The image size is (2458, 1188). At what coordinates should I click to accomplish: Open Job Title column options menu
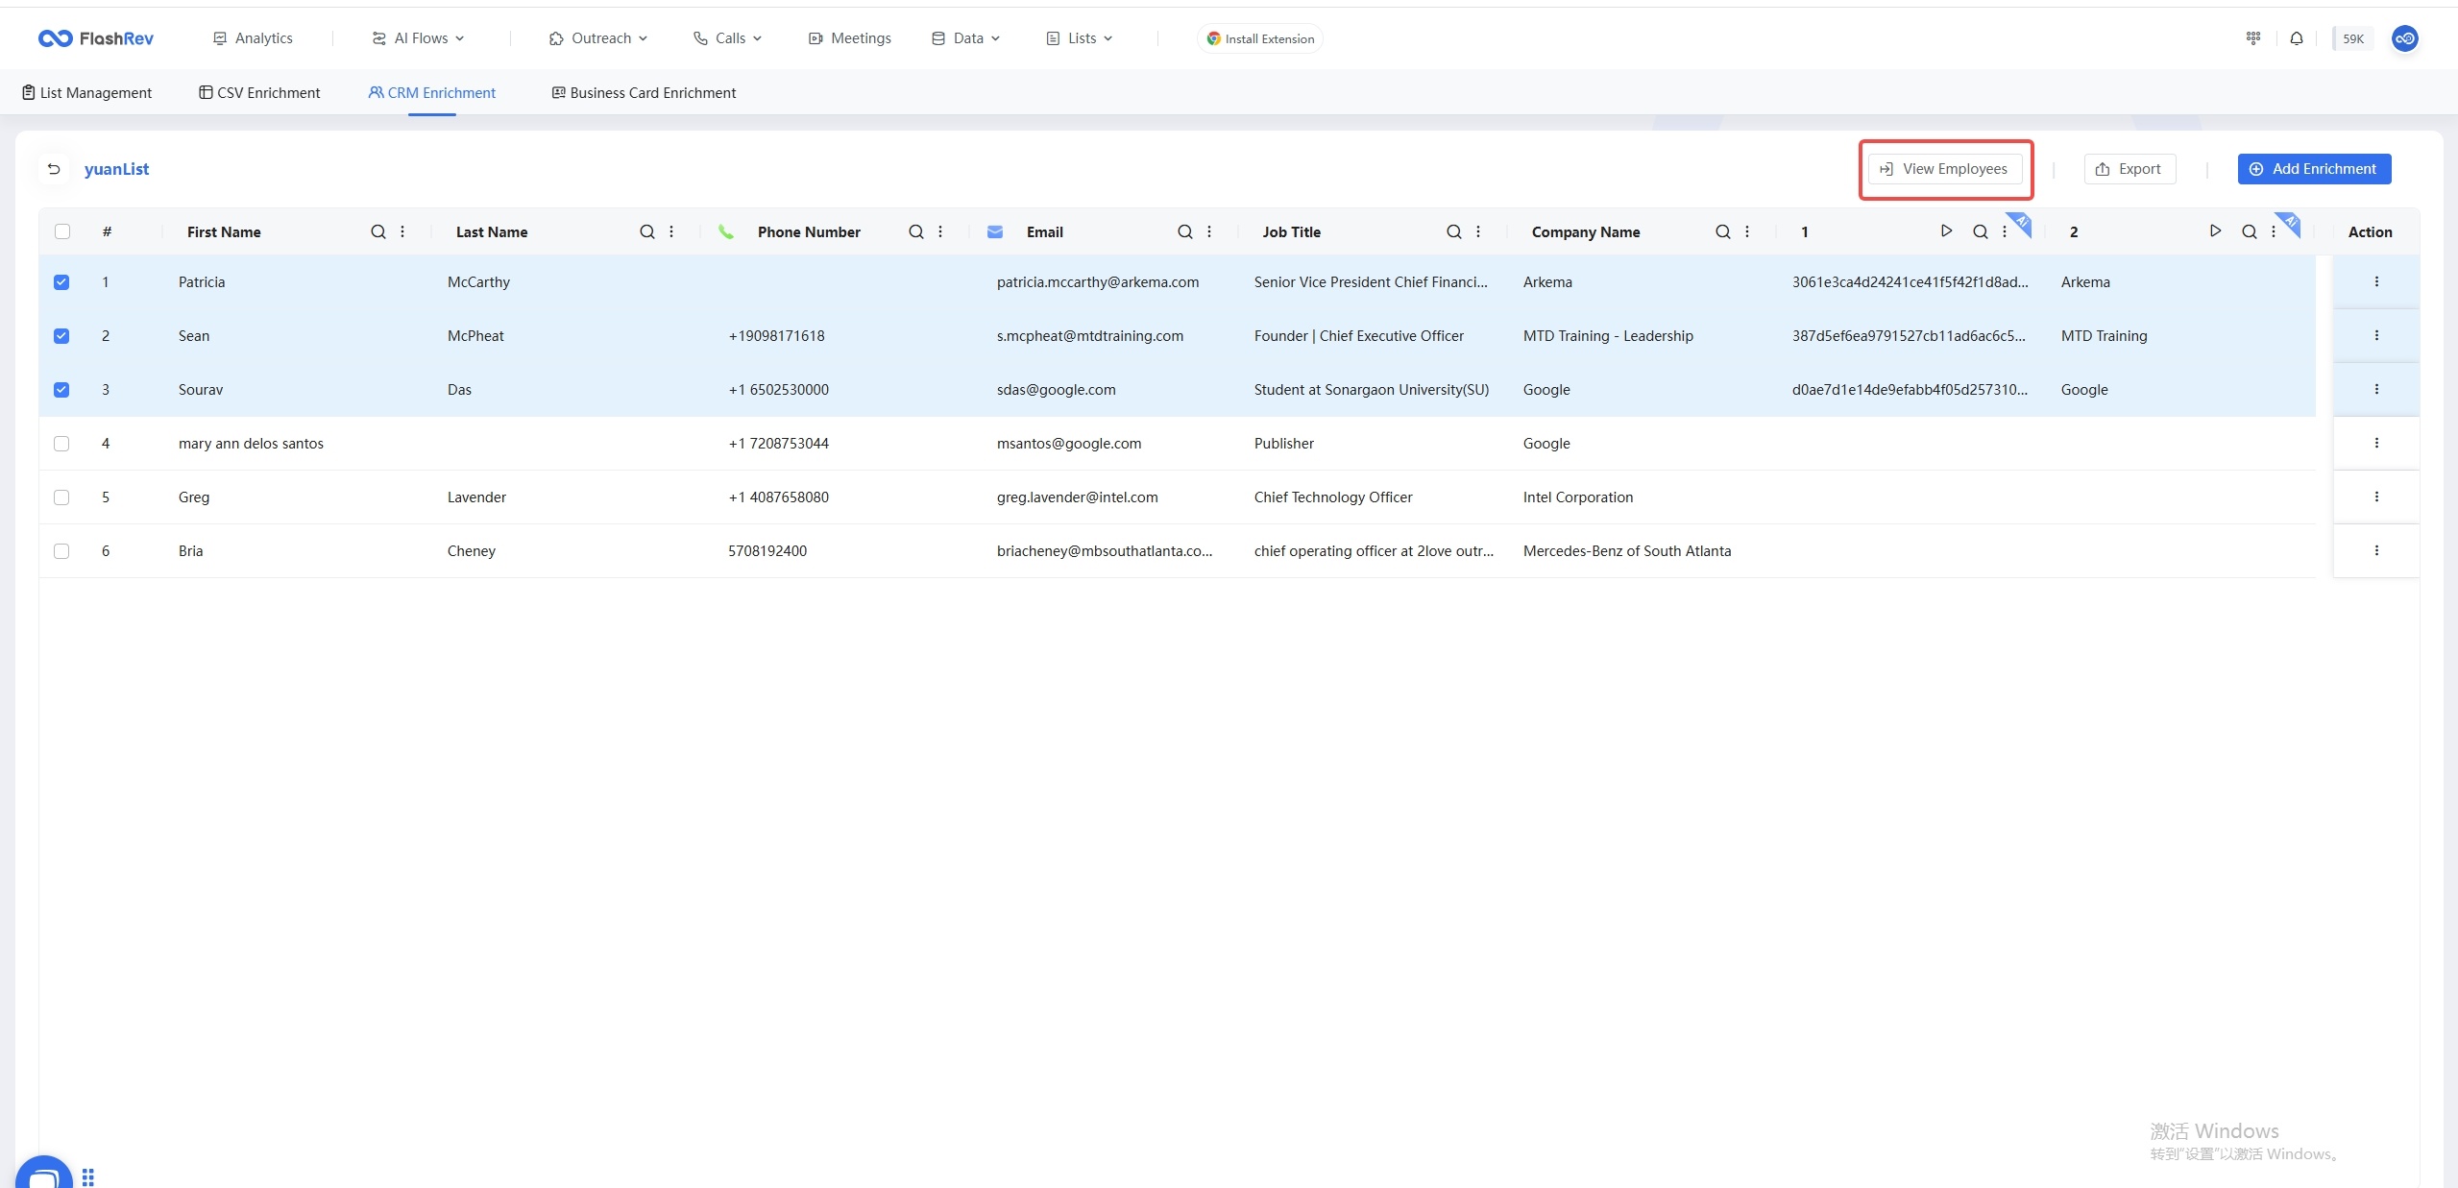(x=1478, y=231)
